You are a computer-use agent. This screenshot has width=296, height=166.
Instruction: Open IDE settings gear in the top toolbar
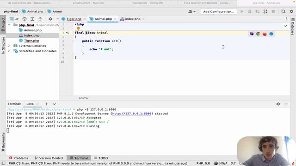tap(291, 12)
